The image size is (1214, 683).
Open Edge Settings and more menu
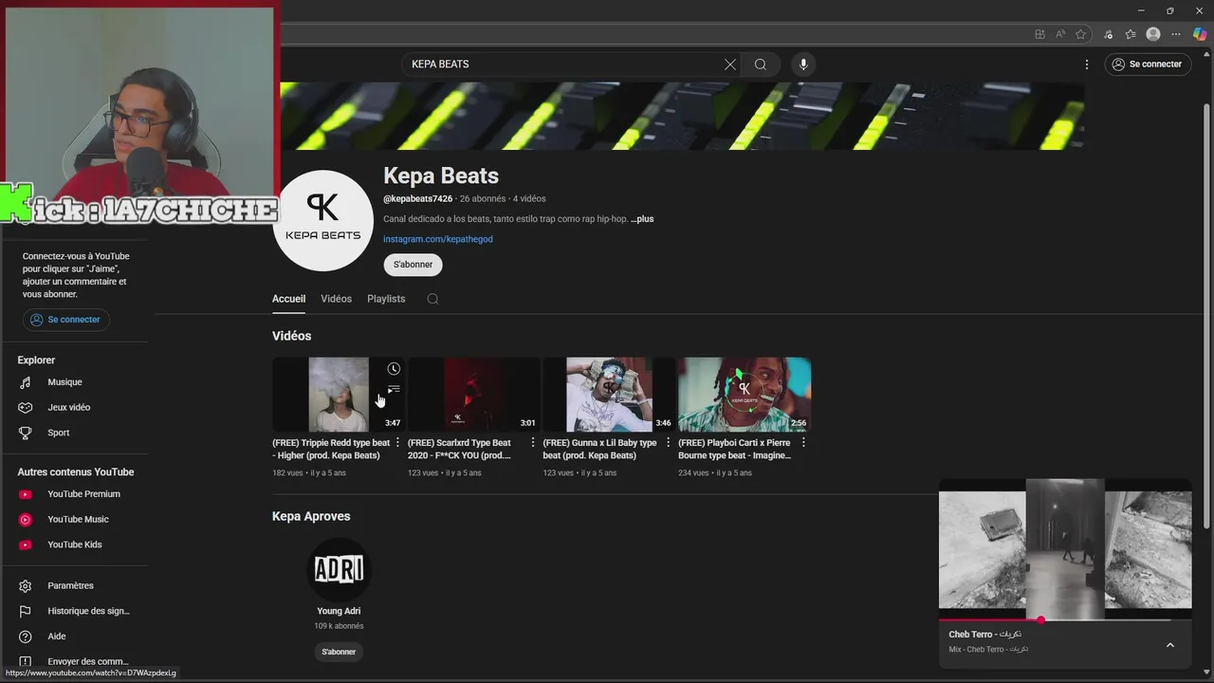pyautogui.click(x=1176, y=34)
